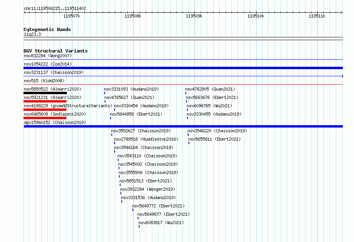Click the 119508k ruler label

tap(133, 16)
